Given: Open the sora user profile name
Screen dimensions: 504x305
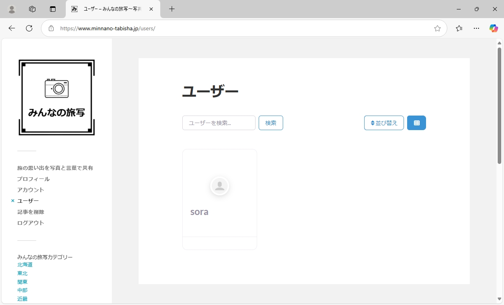Looking at the screenshot, I should (199, 212).
